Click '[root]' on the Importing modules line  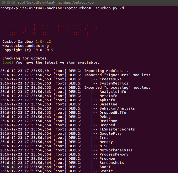60,71
